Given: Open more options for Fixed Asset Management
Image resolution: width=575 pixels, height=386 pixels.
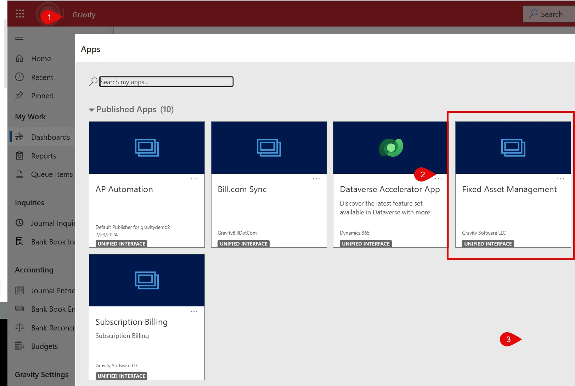Looking at the screenshot, I should click(x=561, y=179).
